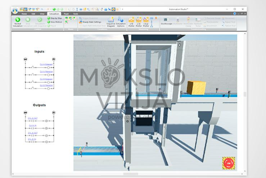
Task: Click the Cyl B Extension link
Action: 46,79
